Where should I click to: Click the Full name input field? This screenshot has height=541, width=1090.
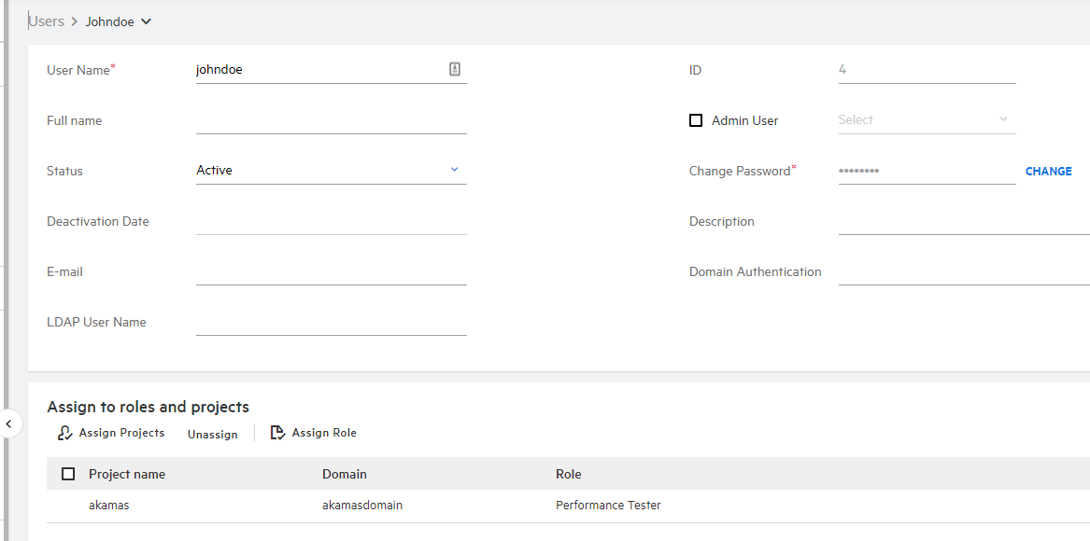(x=331, y=120)
